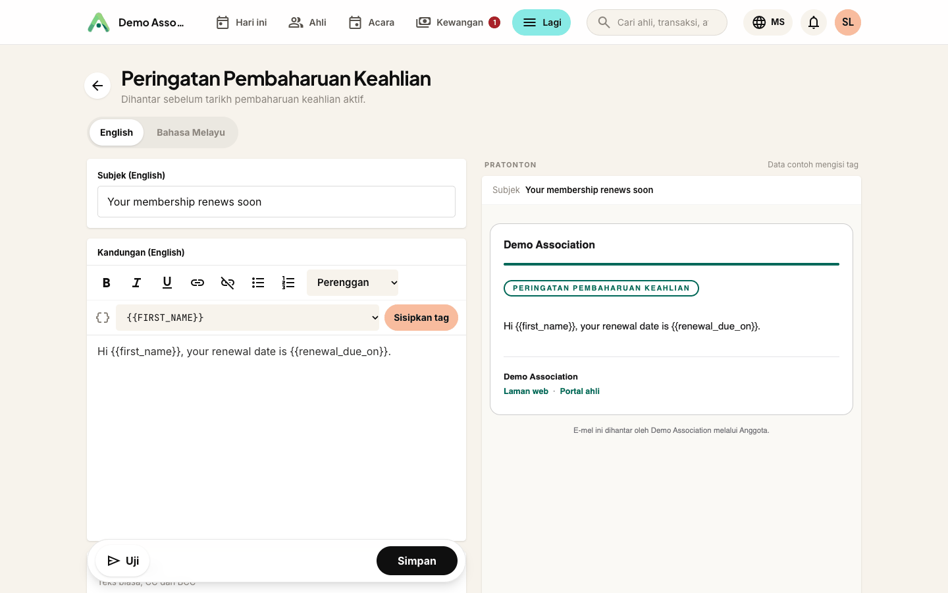Click the preview subject 'Your membership renews soon'
The image size is (948, 593).
[x=589, y=190]
